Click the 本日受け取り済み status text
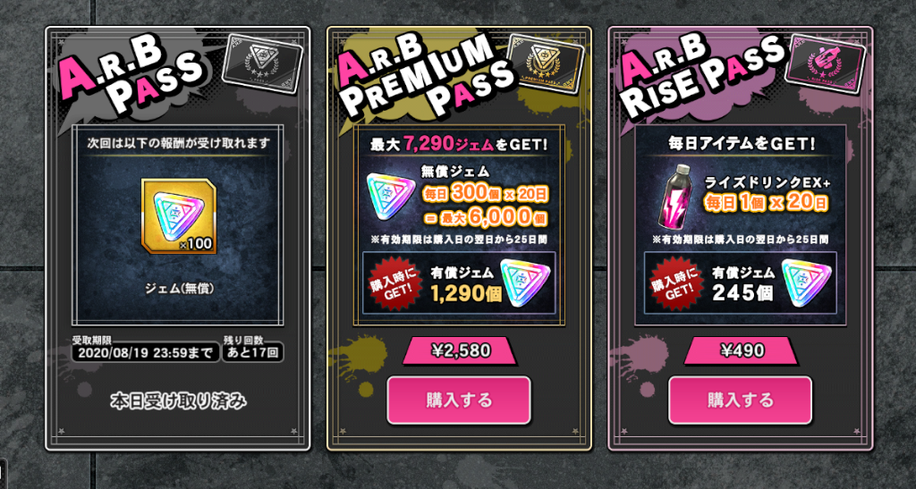916x489 pixels. 178,402
